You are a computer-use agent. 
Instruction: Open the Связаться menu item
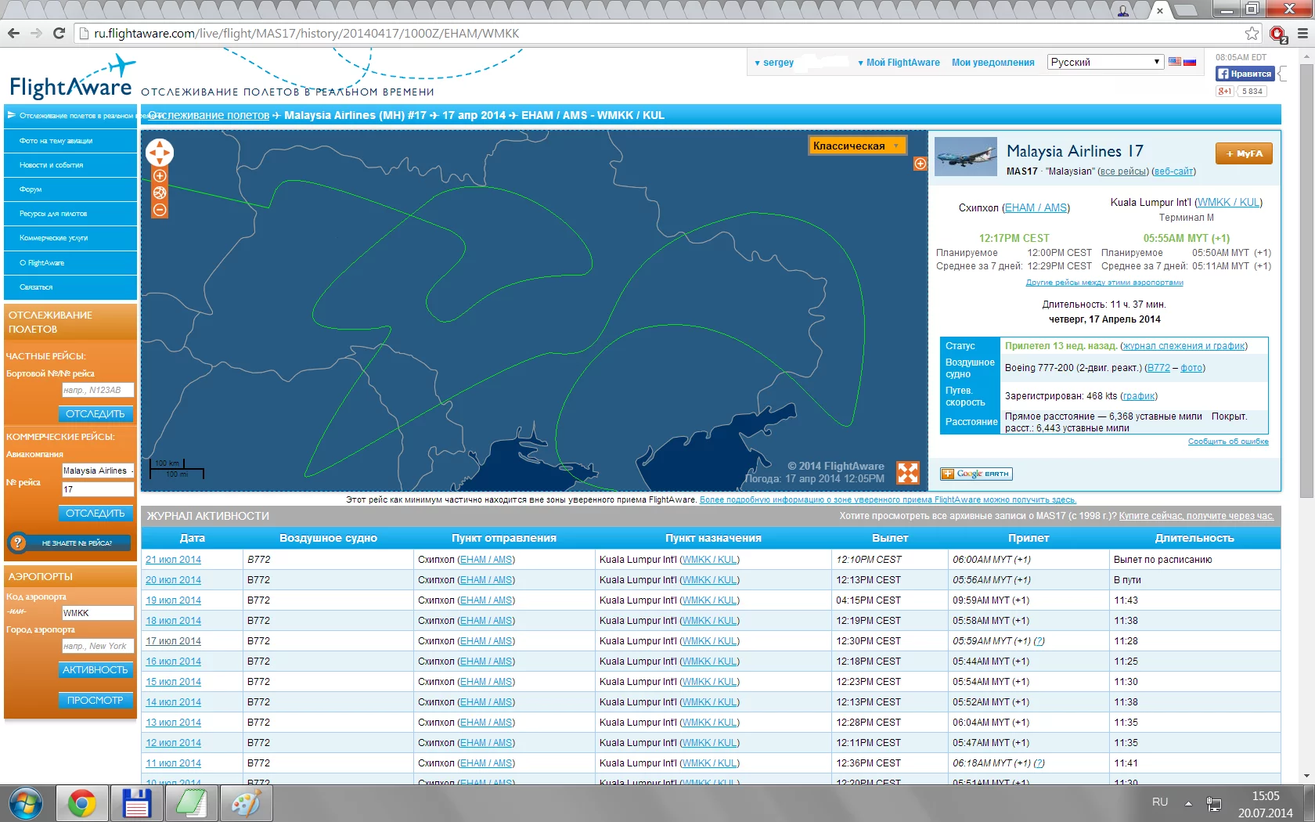pyautogui.click(x=70, y=287)
